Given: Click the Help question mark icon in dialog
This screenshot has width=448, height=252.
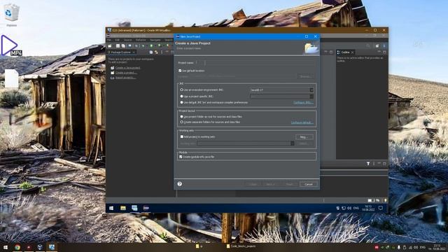Looking at the screenshot, I should pyautogui.click(x=180, y=184).
